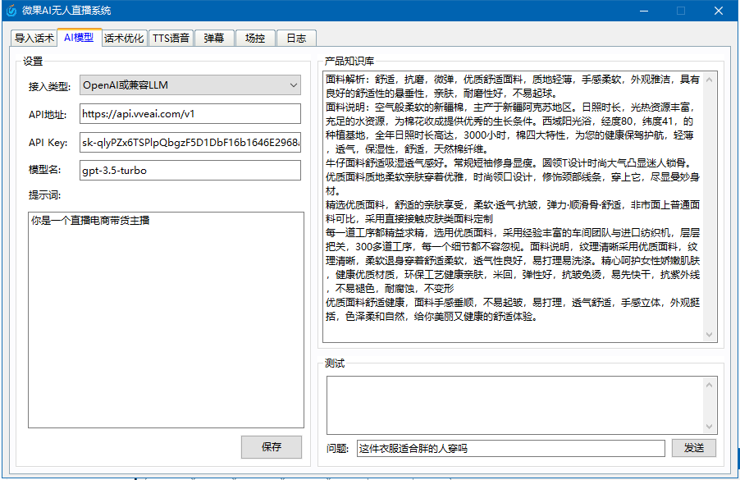
Task: Focus the API Key text field
Action: tap(190, 142)
